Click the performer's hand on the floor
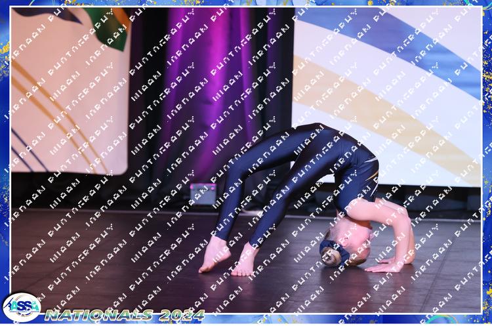Screen dimensions: 492x328 pyautogui.click(x=383, y=266)
